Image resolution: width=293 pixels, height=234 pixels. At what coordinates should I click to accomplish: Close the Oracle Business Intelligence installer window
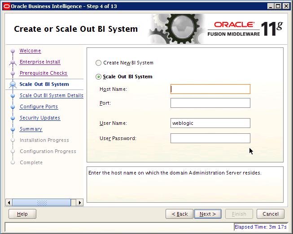click(286, 6)
